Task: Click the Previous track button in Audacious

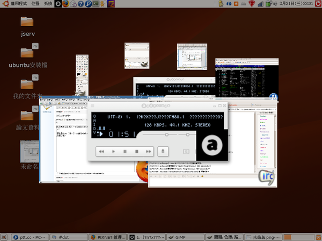Action: (x=101, y=152)
